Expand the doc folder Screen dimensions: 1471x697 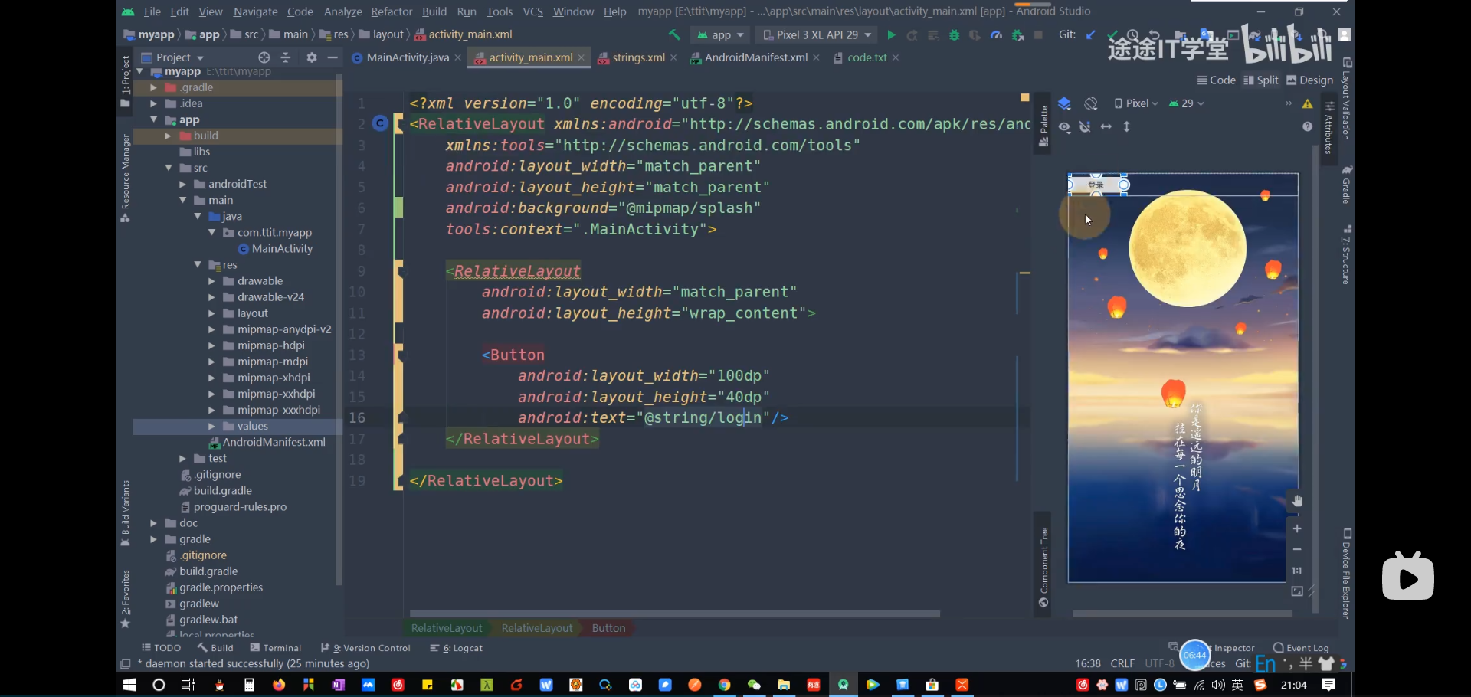(154, 523)
